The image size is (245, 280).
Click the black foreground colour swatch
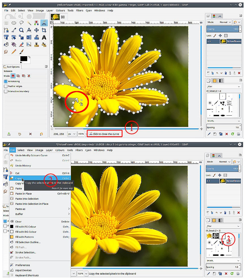(23, 59)
